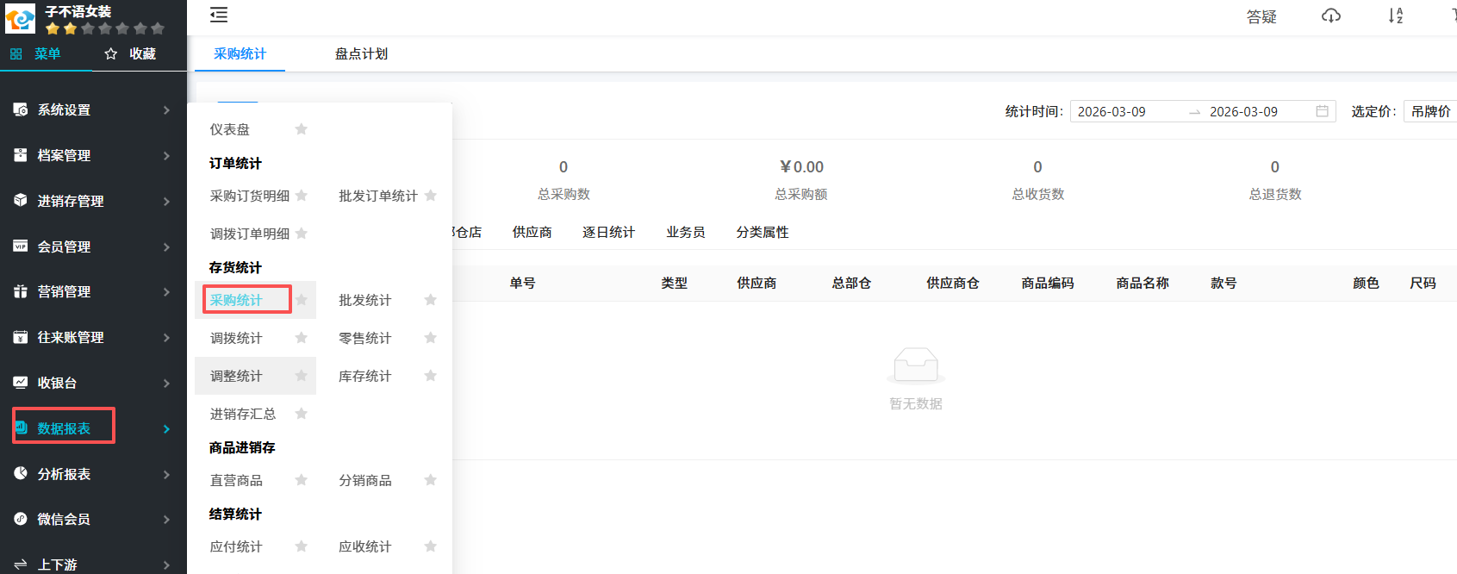Click the 数据报表 chart icon
Viewport: 1457px width, 574px height.
(x=21, y=427)
